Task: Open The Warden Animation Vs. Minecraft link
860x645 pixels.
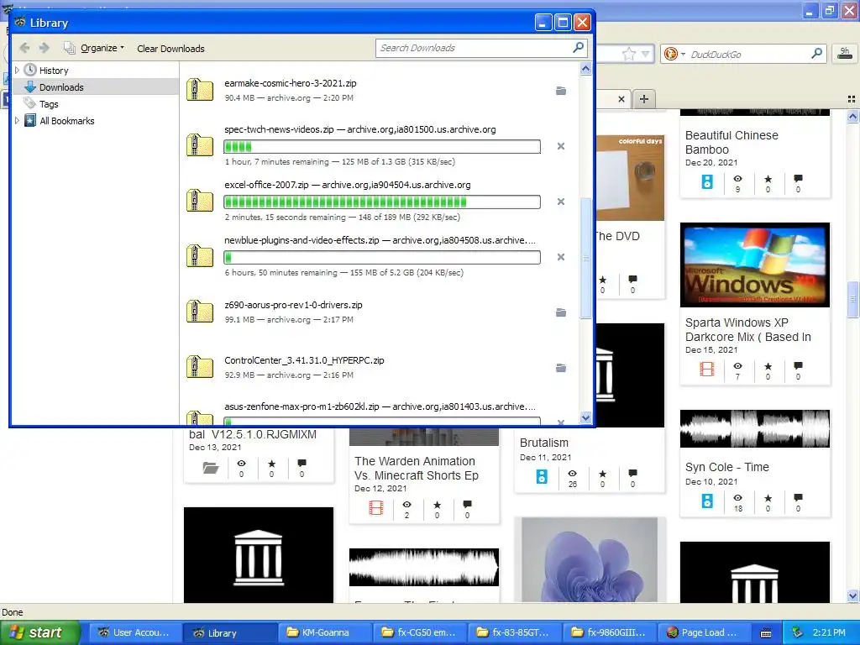Action: [x=417, y=469]
